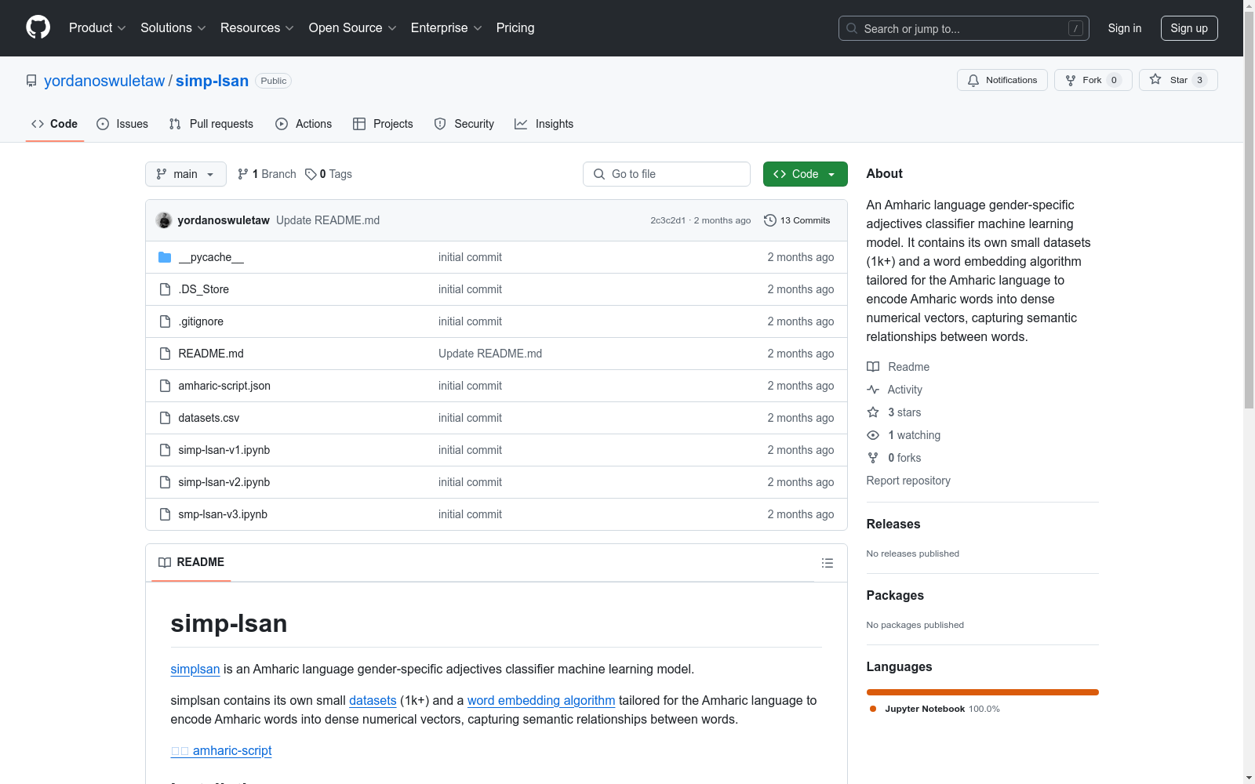This screenshot has width=1255, height=784.
Task: Click the Search or jump to field
Action: point(964,28)
